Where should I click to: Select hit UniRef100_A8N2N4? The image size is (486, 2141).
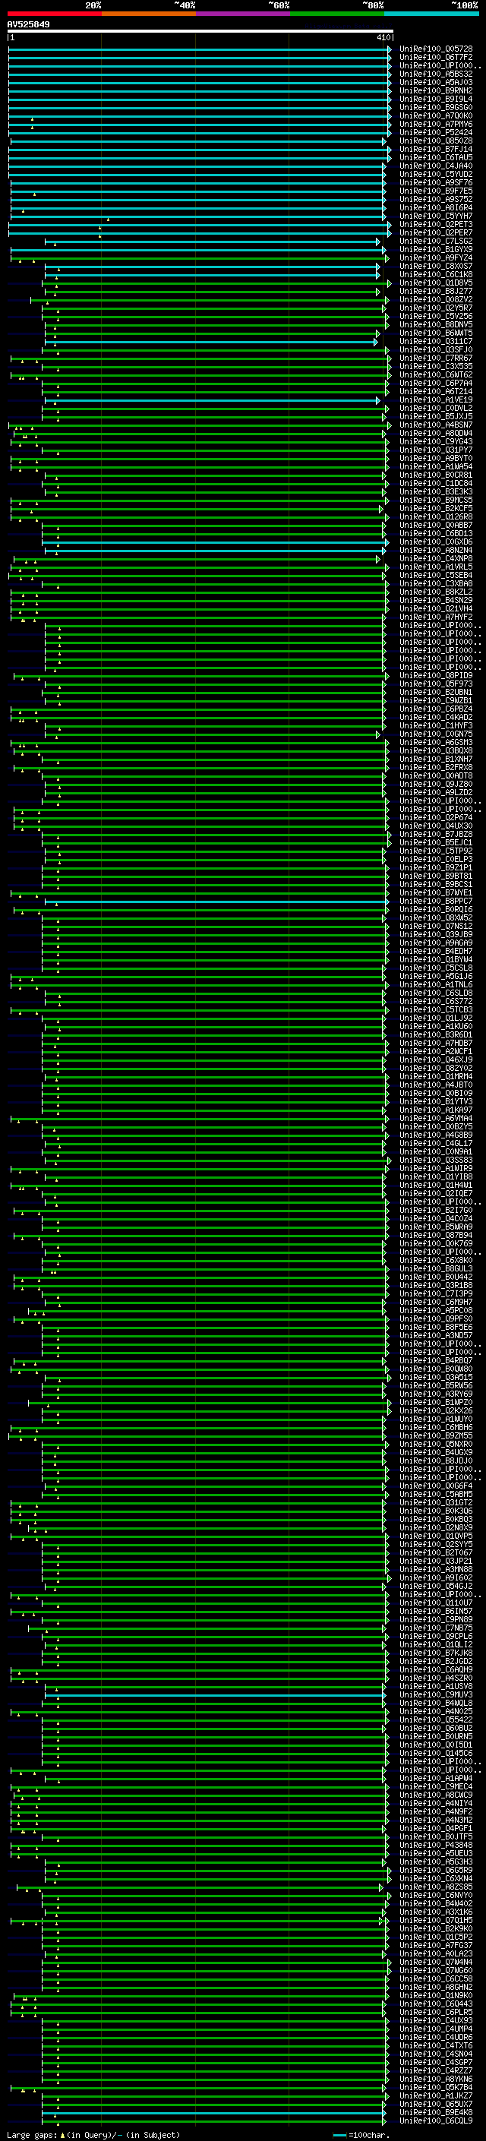435,550
